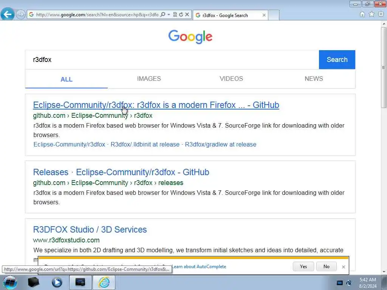Open R3dfox/gradlew at release sitelink

[x=221, y=145]
